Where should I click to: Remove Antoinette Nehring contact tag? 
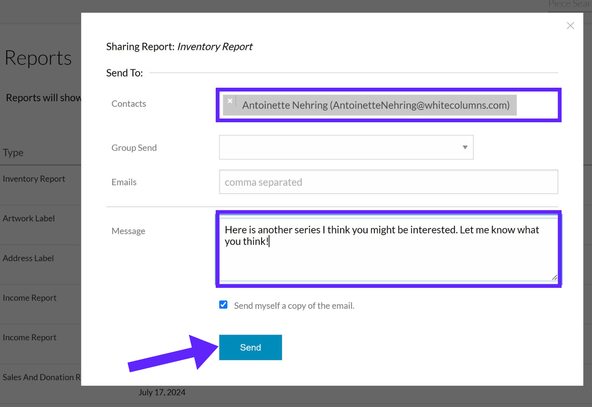click(x=230, y=101)
